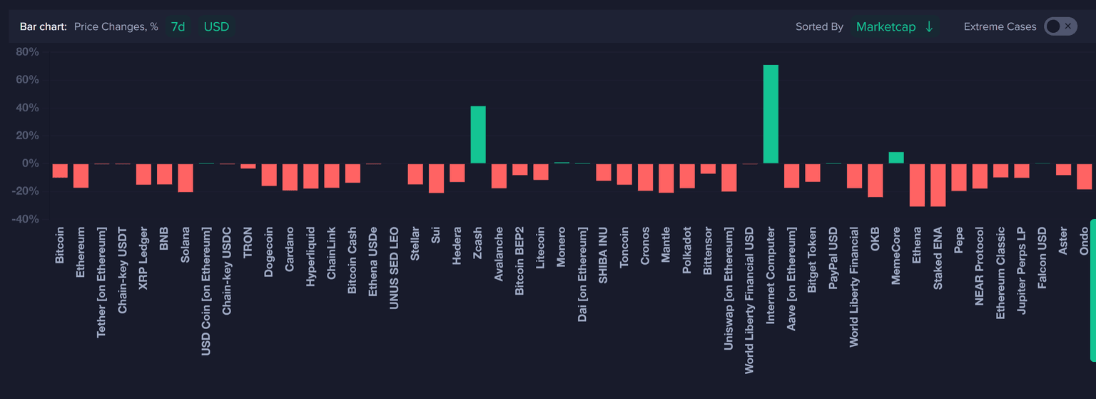Viewport: 1096px width, 399px height.
Task: Open the USD currency selector
Action: coord(216,26)
